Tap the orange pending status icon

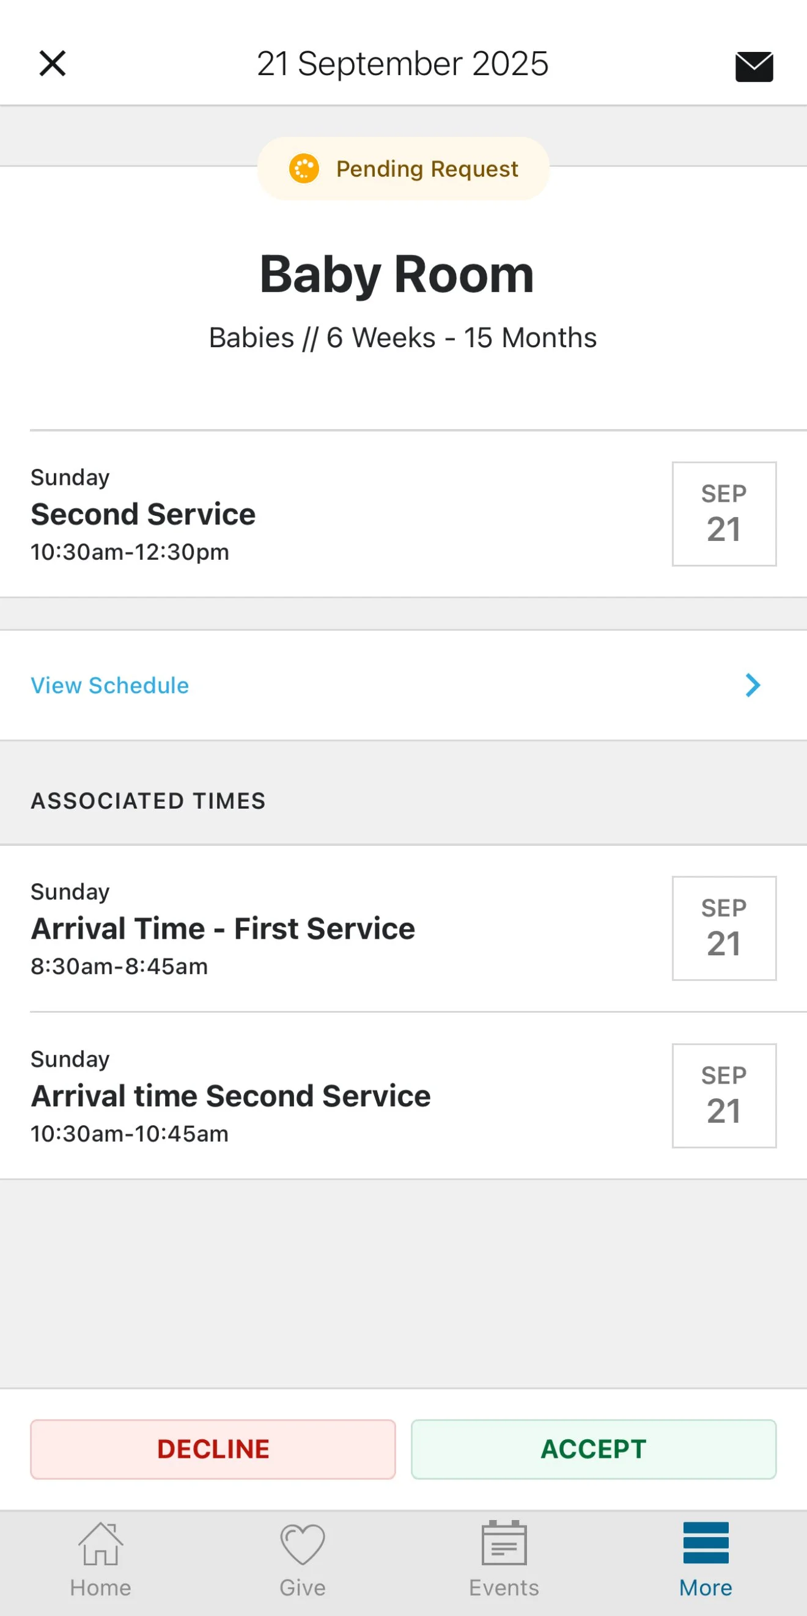(x=304, y=169)
